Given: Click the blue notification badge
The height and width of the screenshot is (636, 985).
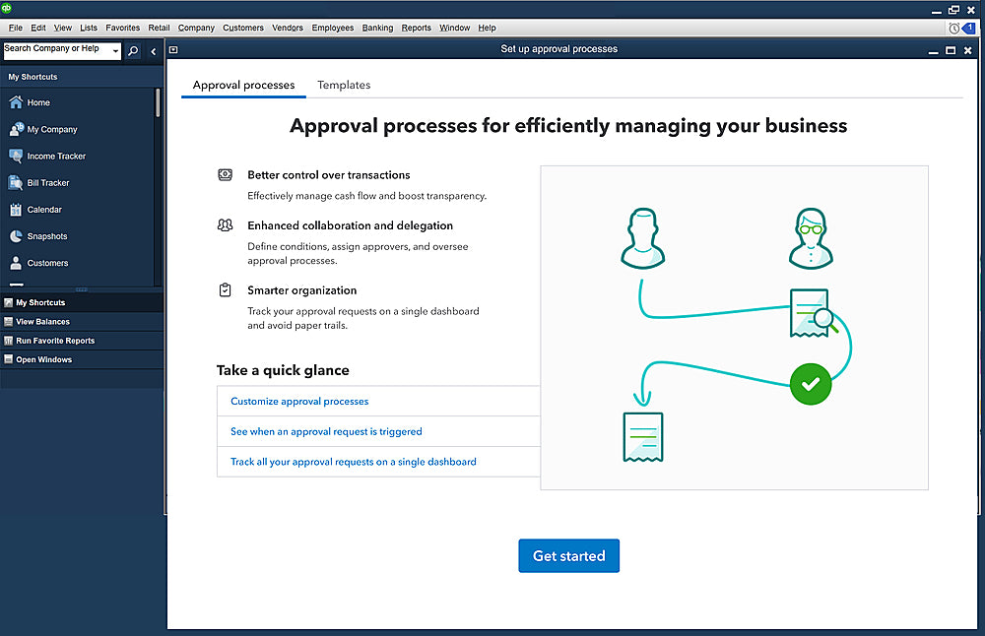Looking at the screenshot, I should click(x=969, y=29).
